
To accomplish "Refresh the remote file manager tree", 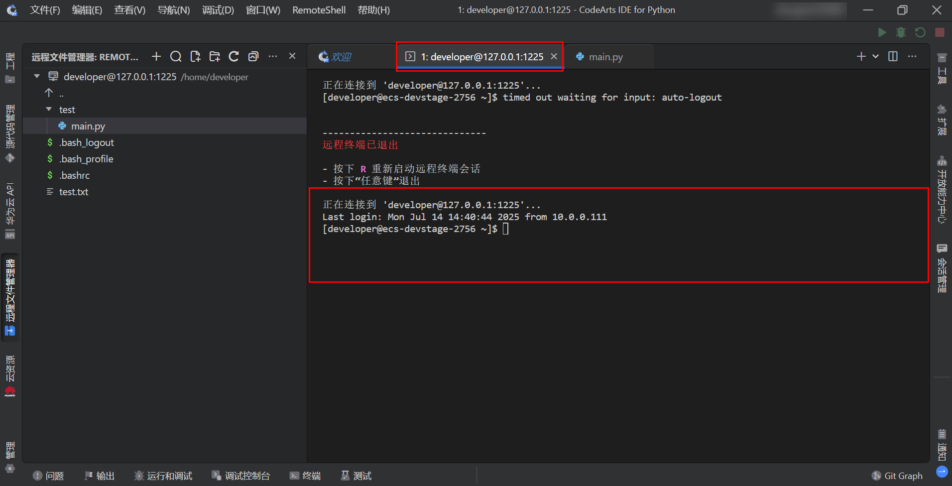I will 234,56.
